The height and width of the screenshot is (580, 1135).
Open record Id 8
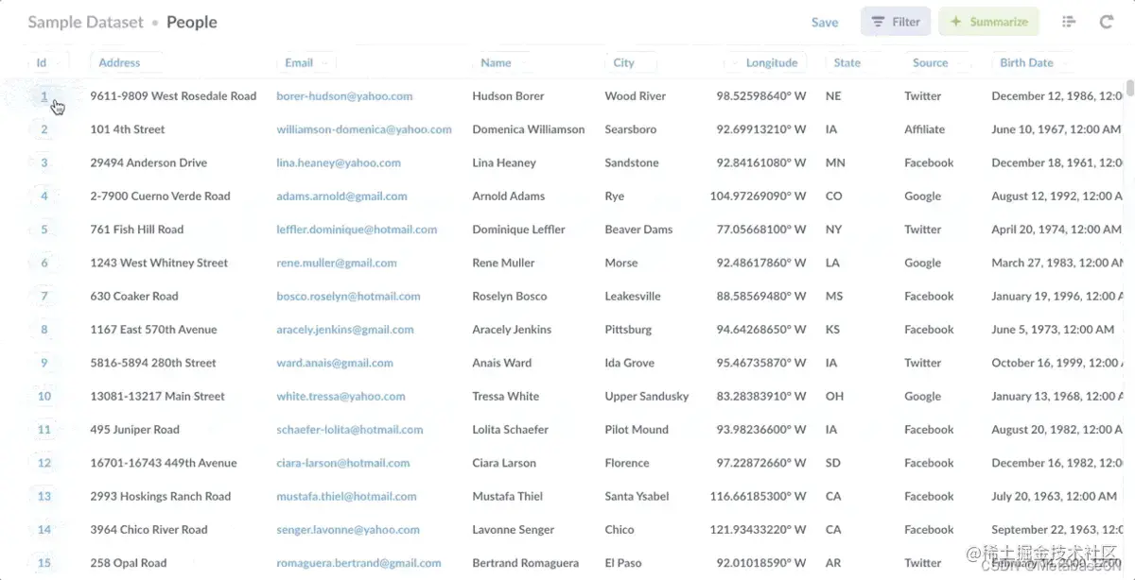tap(44, 330)
